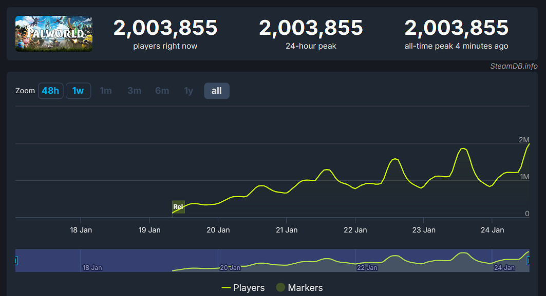Click the 'Rel' release marker on the chart
This screenshot has width=546, height=296.
click(x=178, y=207)
